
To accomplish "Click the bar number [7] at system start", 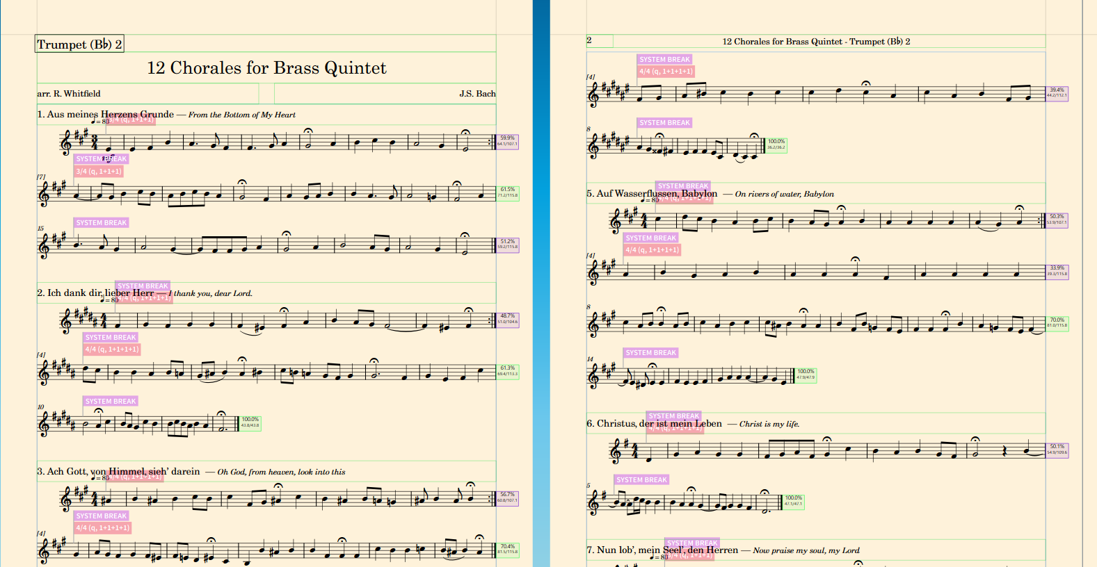I will (41, 177).
